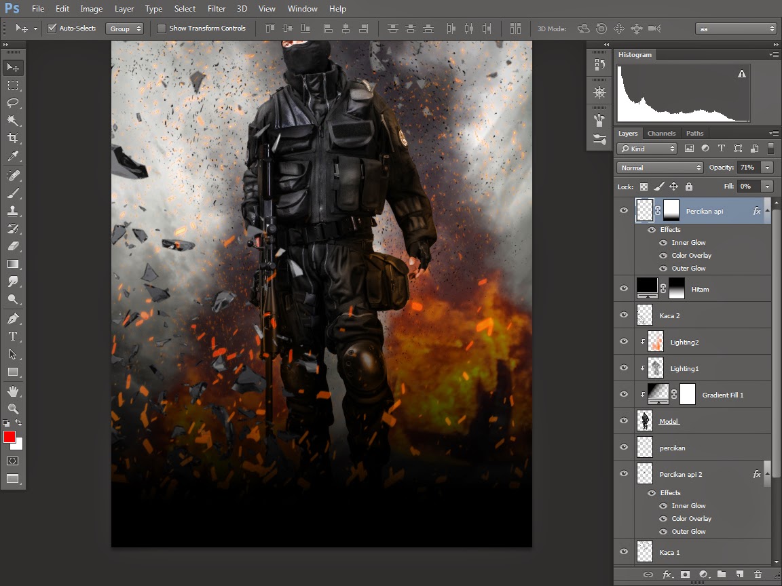The image size is (782, 586).
Task: Click the red foreground color swatch
Action: pyautogui.click(x=10, y=437)
